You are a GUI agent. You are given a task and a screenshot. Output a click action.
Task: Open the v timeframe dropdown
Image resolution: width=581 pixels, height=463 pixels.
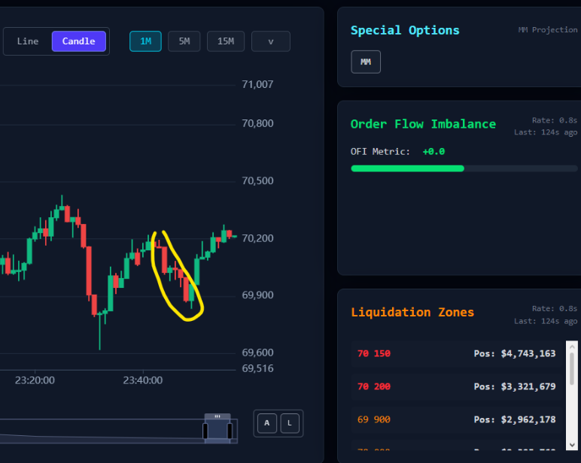tap(271, 41)
